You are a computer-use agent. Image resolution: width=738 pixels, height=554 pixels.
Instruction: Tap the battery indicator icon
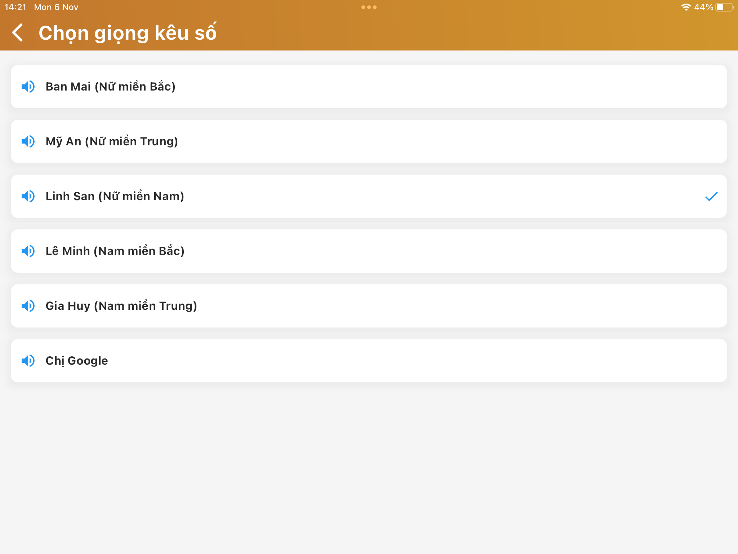724,7
